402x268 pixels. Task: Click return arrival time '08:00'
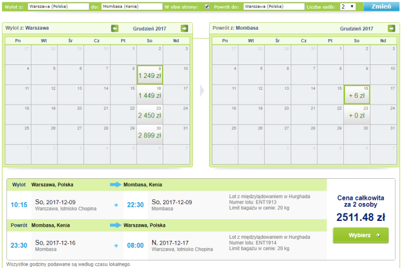coord(135,246)
